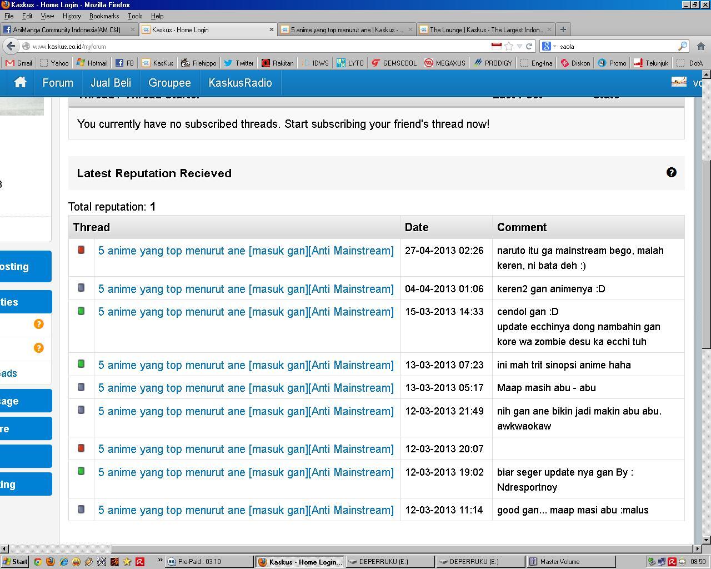This screenshot has height=569, width=711.
Task: Click red reputation marker dated 27-04-2013
Action: (81, 250)
